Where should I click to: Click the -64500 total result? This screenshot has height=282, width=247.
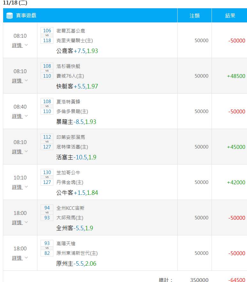tap(237, 280)
